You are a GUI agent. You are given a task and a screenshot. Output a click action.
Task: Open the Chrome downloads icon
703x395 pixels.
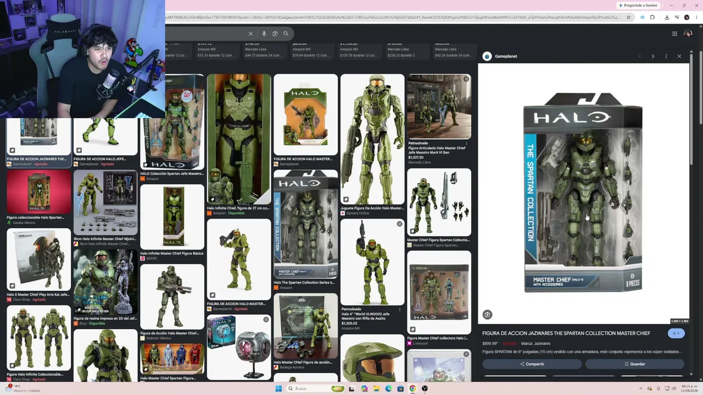point(667,17)
